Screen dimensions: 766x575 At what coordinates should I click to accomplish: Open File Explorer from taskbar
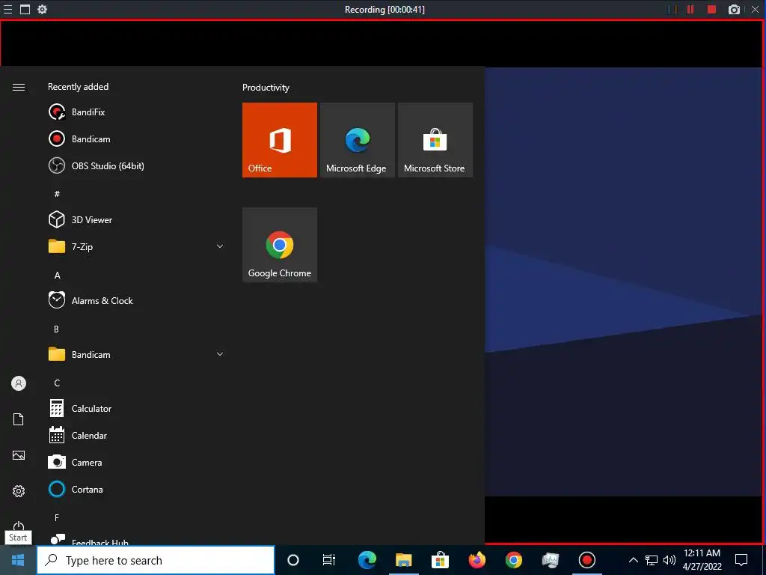click(403, 560)
